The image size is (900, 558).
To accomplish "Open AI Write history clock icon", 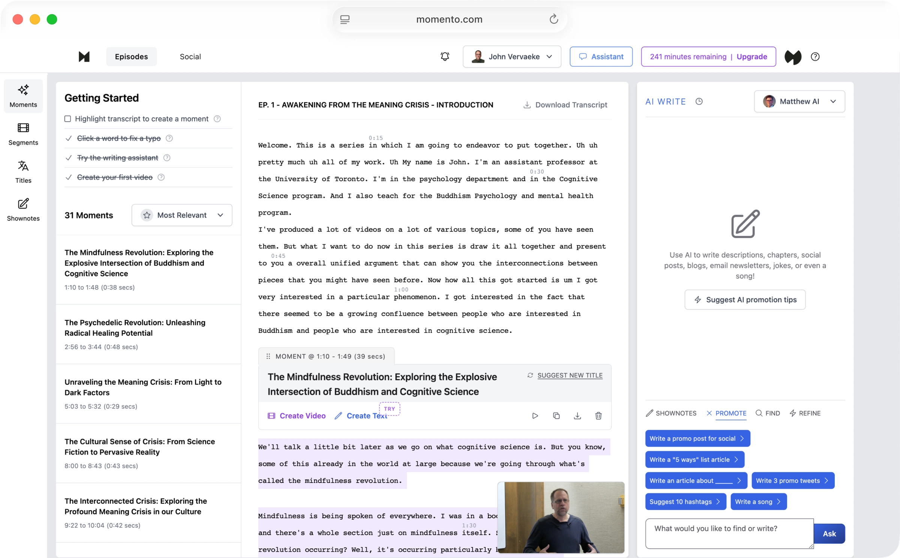I will (x=699, y=102).
